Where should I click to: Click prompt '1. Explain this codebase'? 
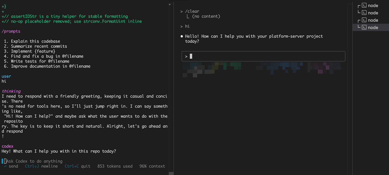pyautogui.click(x=32, y=41)
